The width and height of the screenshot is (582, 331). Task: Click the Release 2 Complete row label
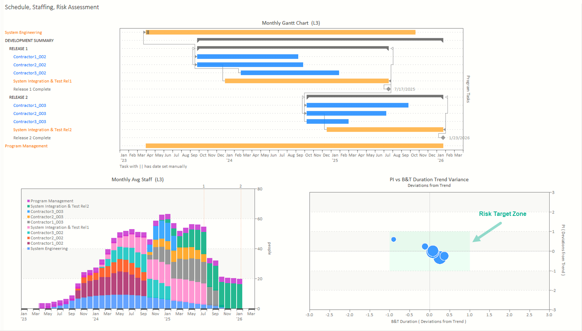[32, 138]
